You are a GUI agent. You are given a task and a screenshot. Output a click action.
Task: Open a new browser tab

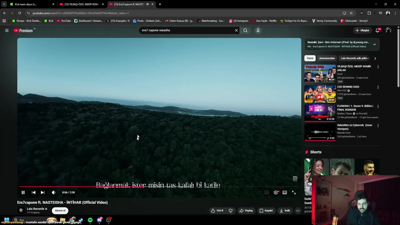[160, 4]
